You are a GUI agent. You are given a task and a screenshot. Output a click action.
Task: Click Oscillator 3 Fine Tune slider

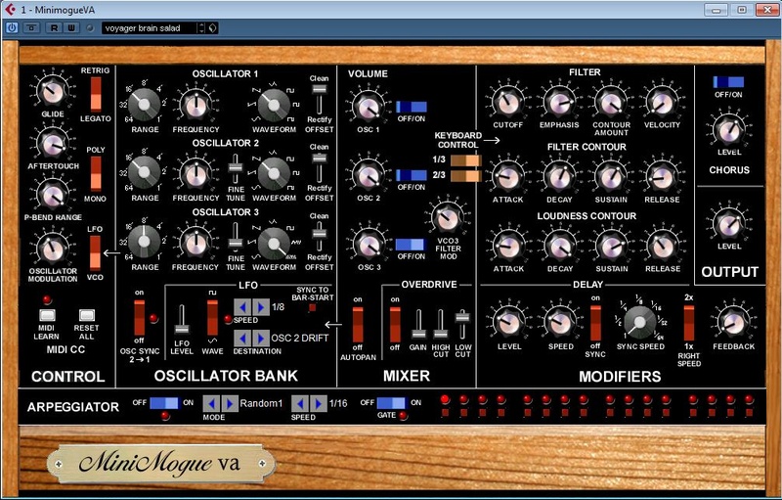pyautogui.click(x=236, y=238)
